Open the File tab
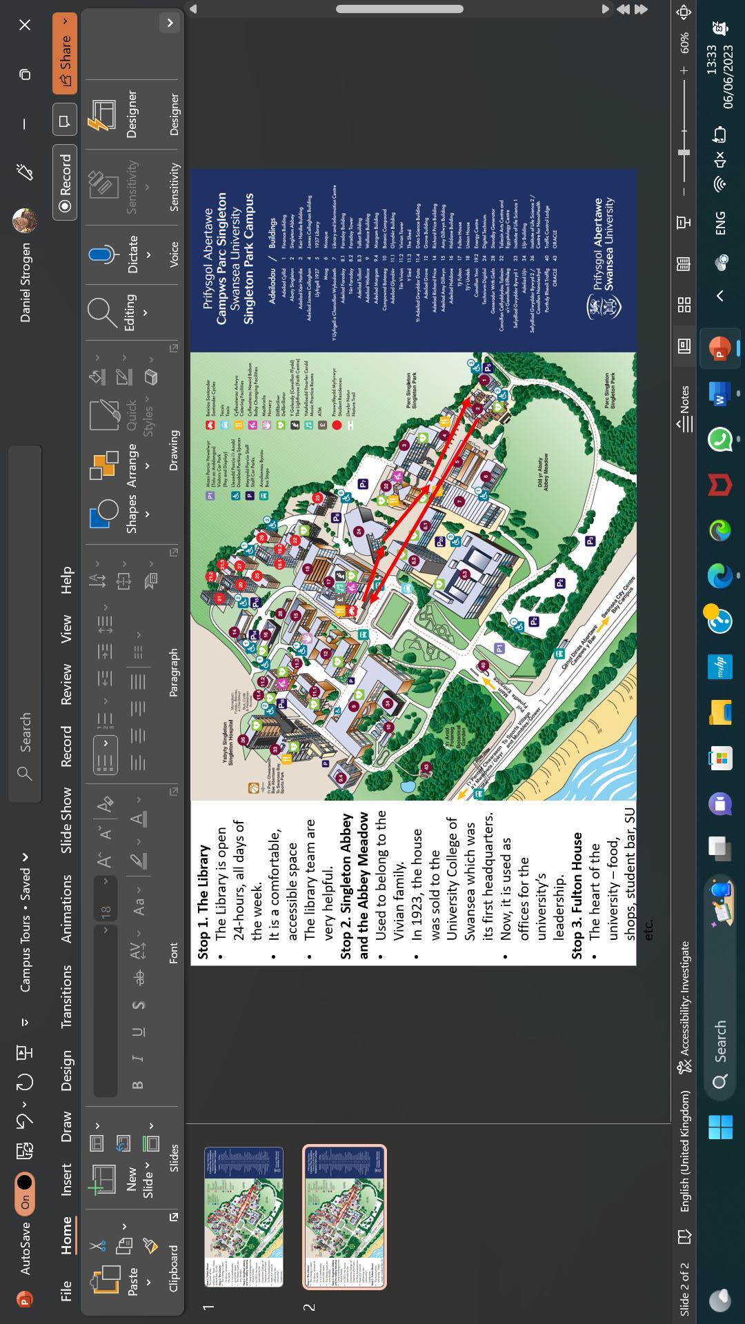Viewport: 745px width, 1324px height. pos(66,1290)
